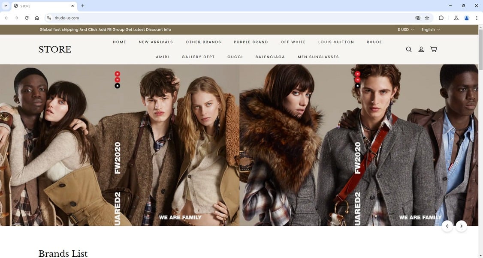Click the browser home icon
The width and height of the screenshot is (483, 258).
click(37, 18)
